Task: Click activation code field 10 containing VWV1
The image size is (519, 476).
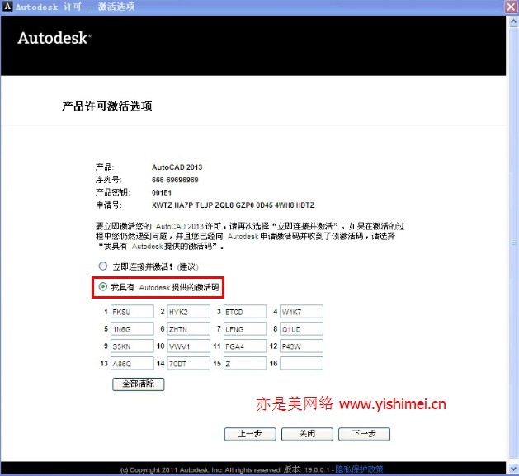Action: point(189,346)
